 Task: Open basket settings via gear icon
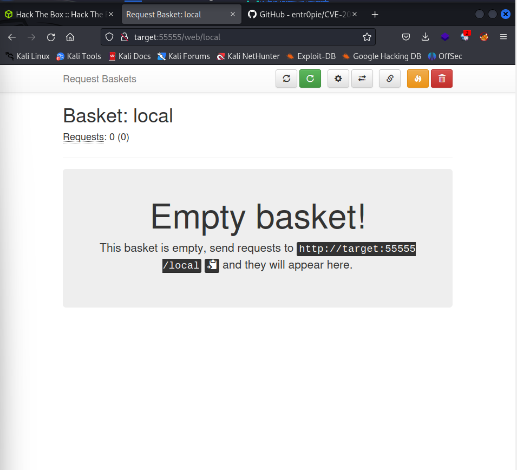click(x=338, y=79)
